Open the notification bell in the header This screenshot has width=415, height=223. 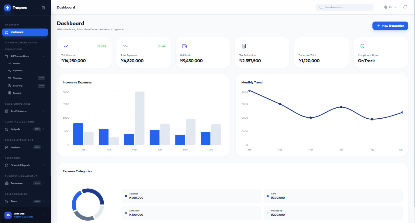pos(405,7)
